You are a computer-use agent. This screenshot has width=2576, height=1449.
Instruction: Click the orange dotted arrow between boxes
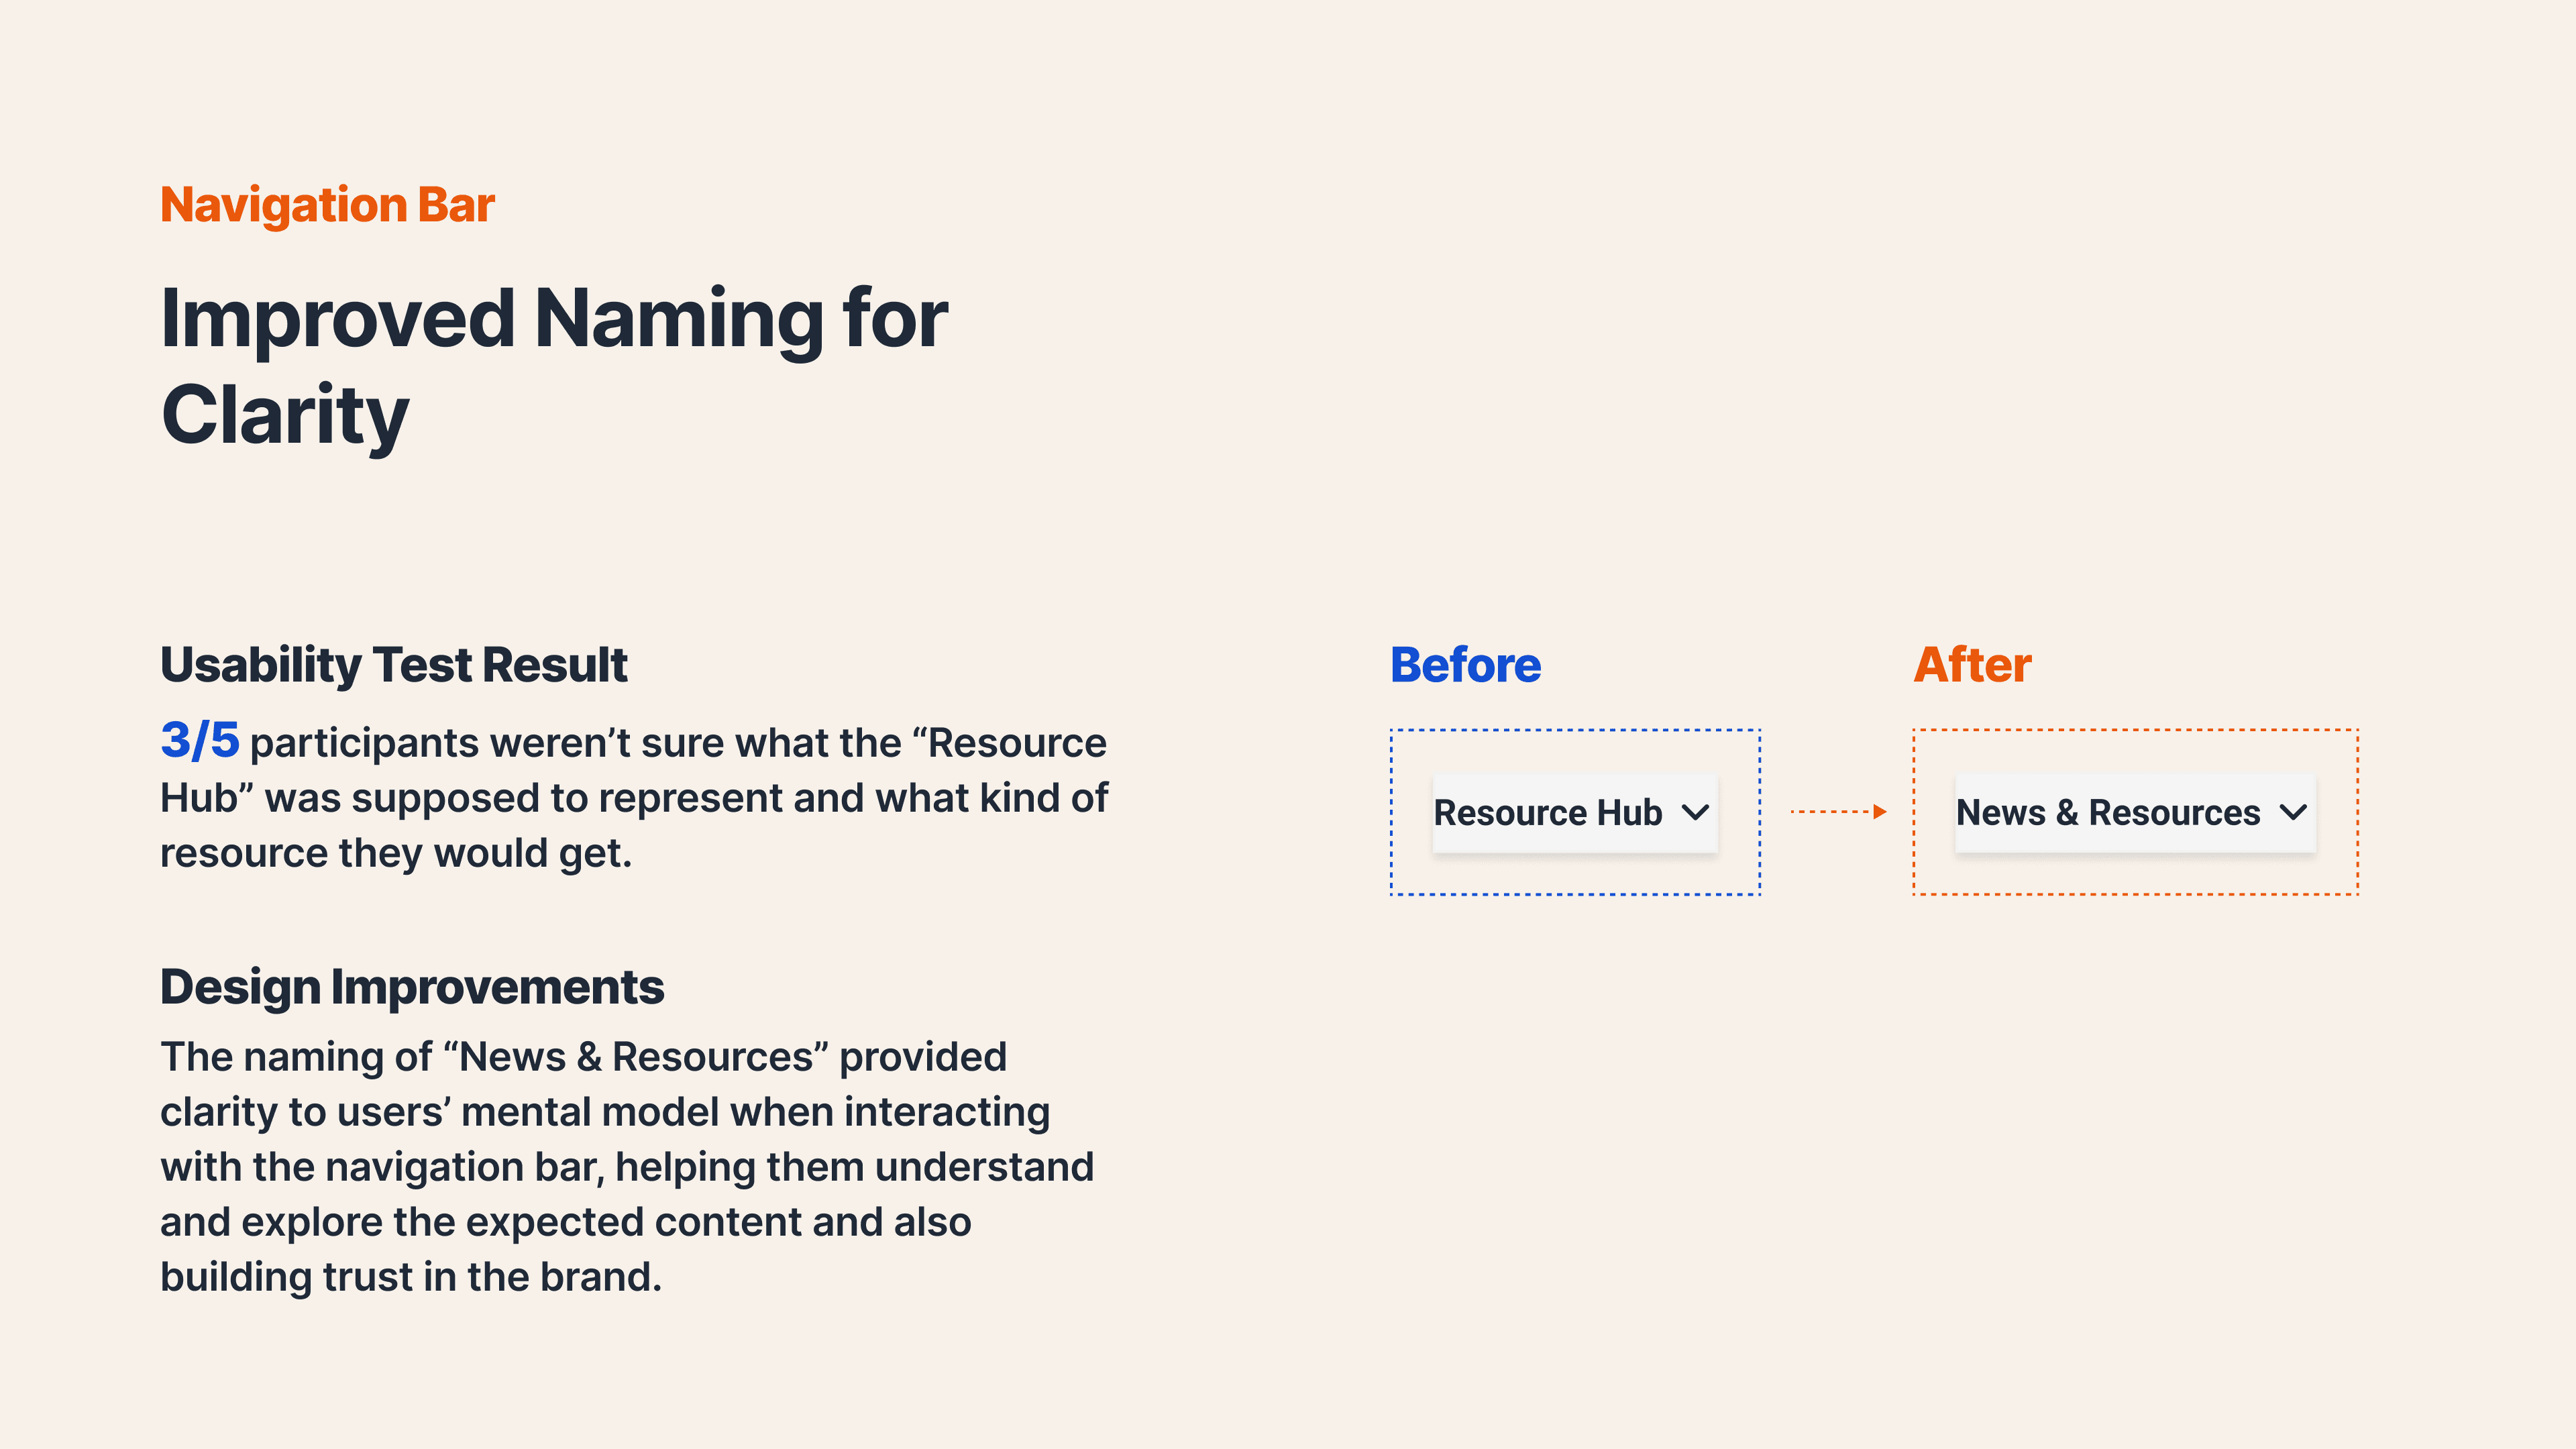coord(1838,812)
